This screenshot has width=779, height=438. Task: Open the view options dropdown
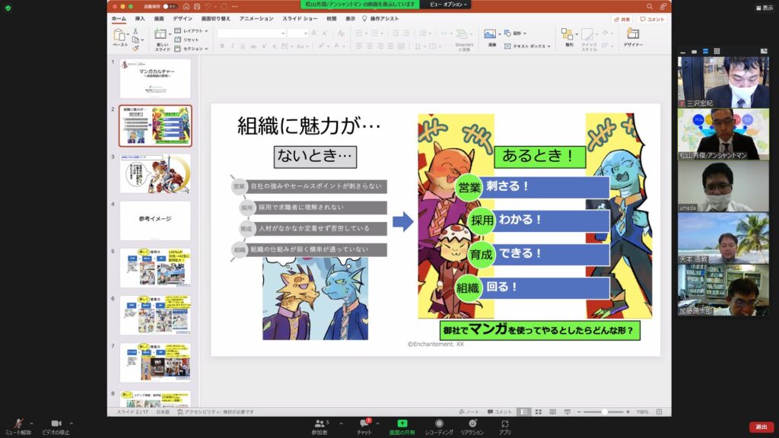pyautogui.click(x=448, y=5)
